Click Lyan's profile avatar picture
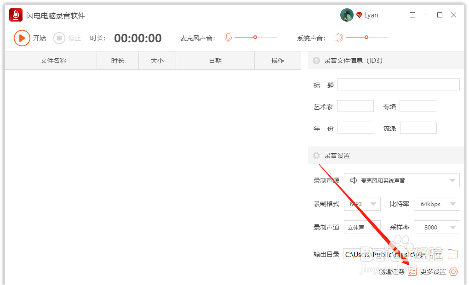 [x=346, y=14]
